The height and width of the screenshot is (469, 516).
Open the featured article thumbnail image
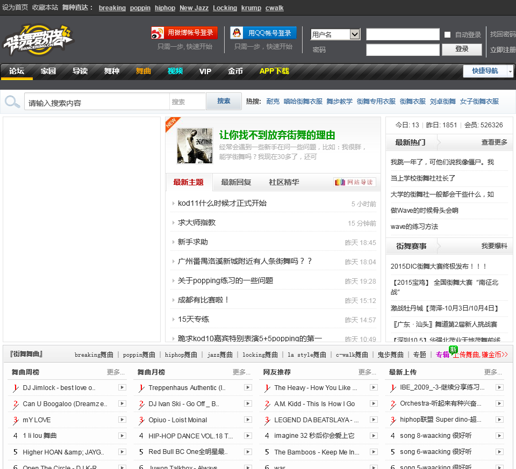195,146
